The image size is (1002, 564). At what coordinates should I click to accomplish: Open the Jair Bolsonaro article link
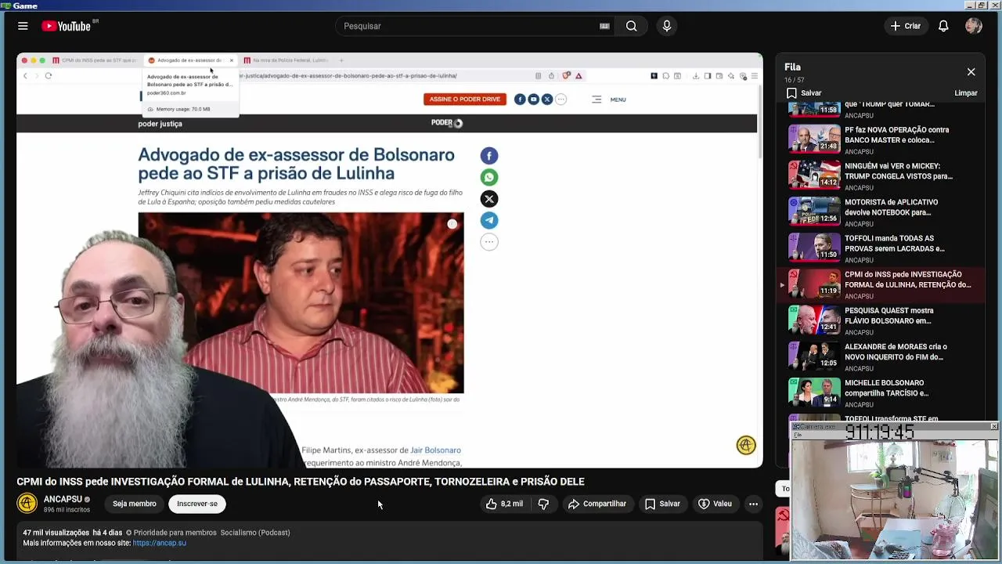tap(435, 450)
